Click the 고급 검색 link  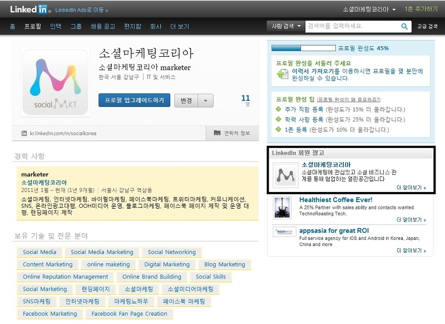[x=427, y=26]
